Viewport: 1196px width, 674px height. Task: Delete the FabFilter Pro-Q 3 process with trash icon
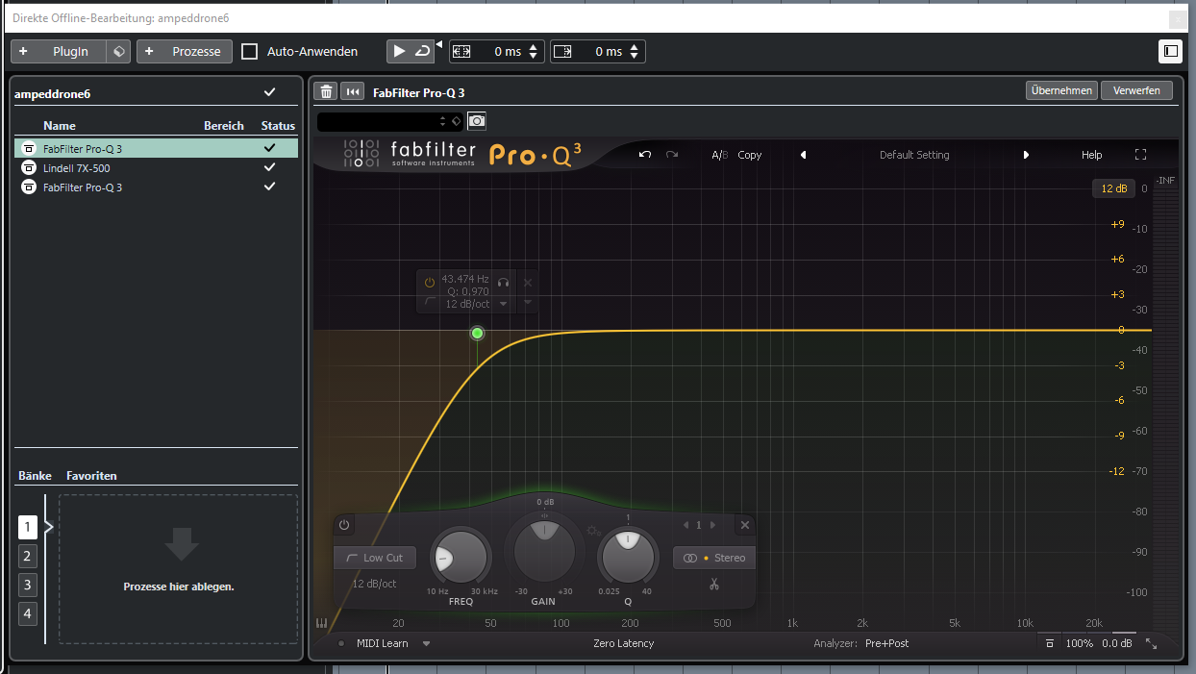[327, 91]
